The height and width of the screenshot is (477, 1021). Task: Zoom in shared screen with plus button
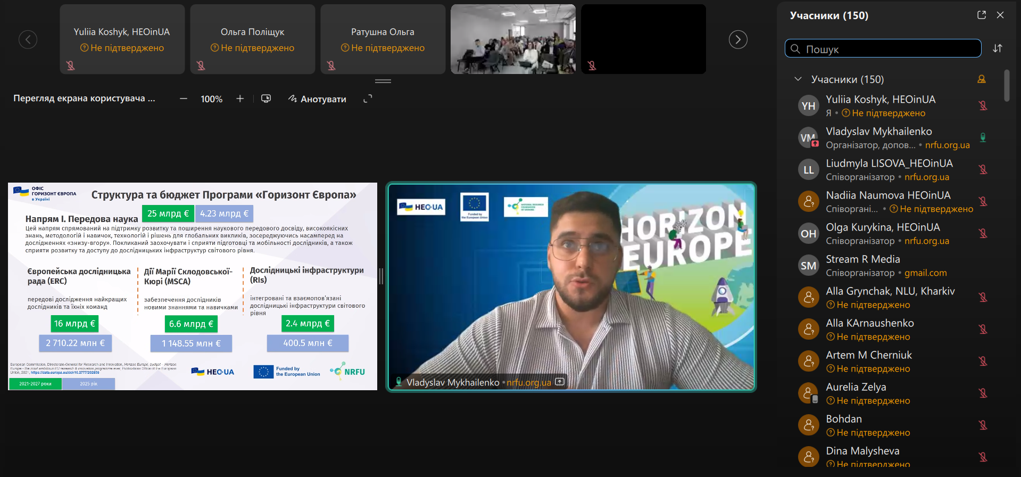(x=240, y=98)
